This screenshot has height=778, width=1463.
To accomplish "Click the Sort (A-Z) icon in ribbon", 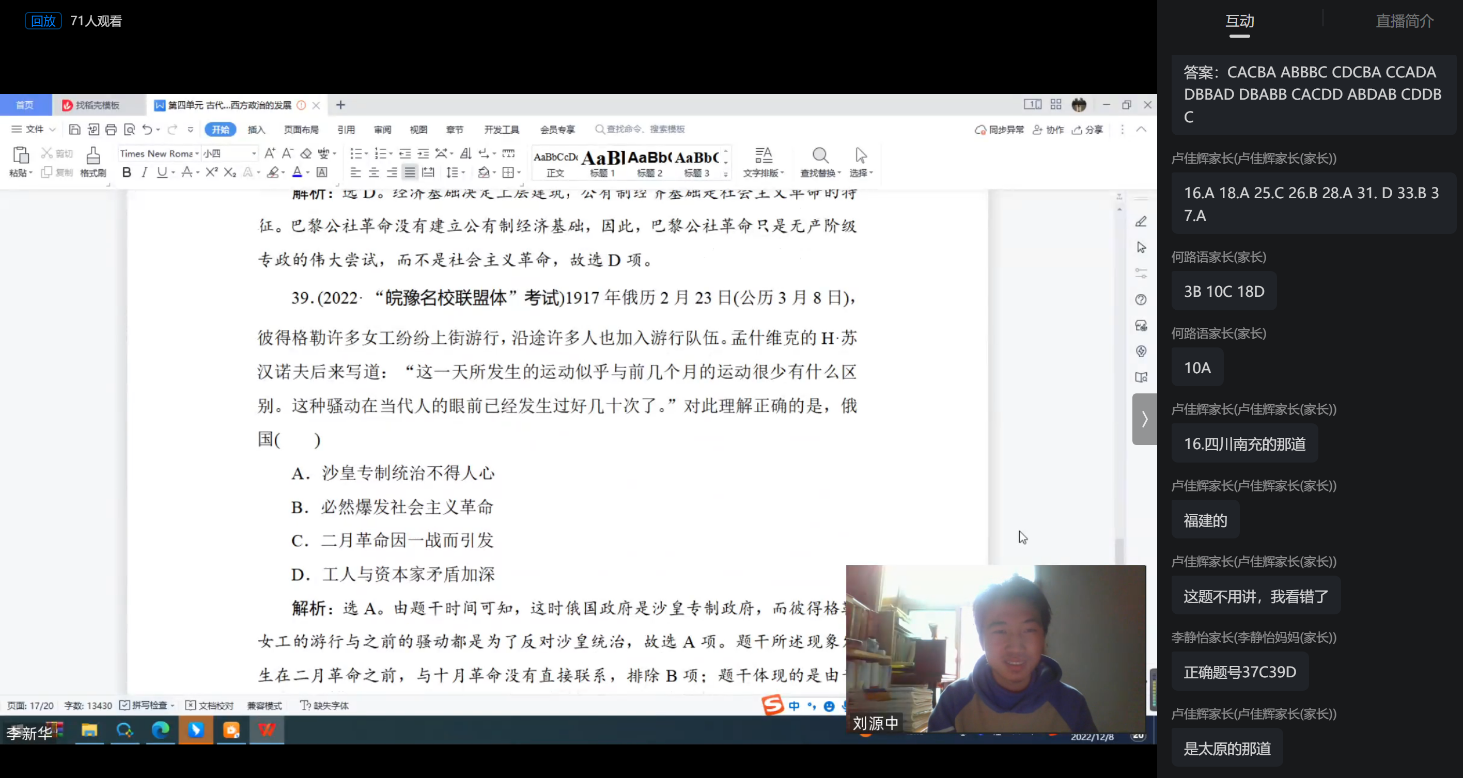I will [465, 153].
